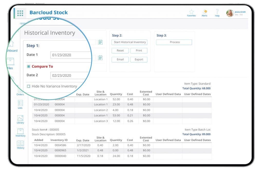
Task: Click Start Historical Inventory button
Action: coord(129,42)
